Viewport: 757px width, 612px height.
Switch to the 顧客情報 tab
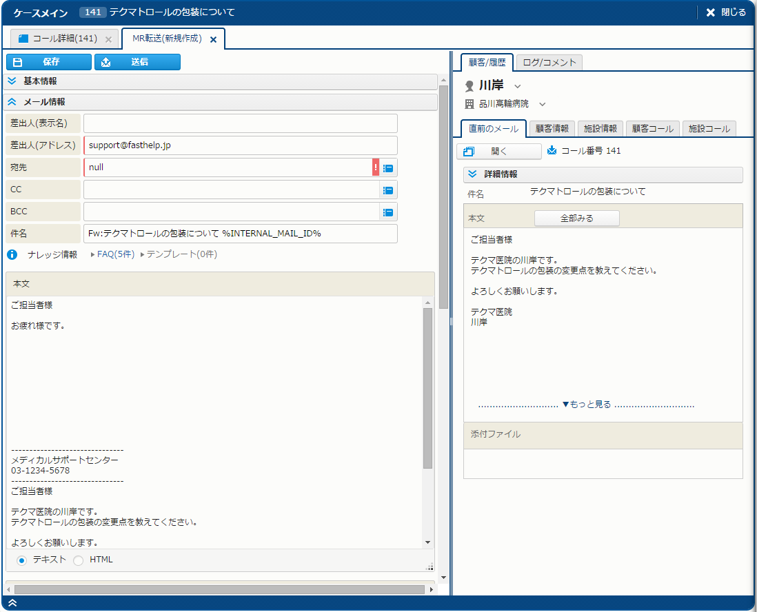tap(552, 129)
